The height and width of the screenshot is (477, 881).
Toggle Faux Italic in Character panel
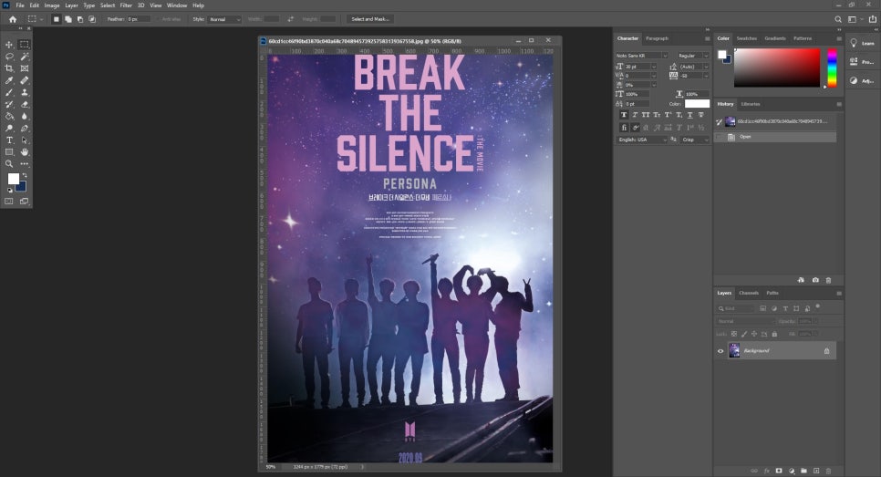point(635,115)
